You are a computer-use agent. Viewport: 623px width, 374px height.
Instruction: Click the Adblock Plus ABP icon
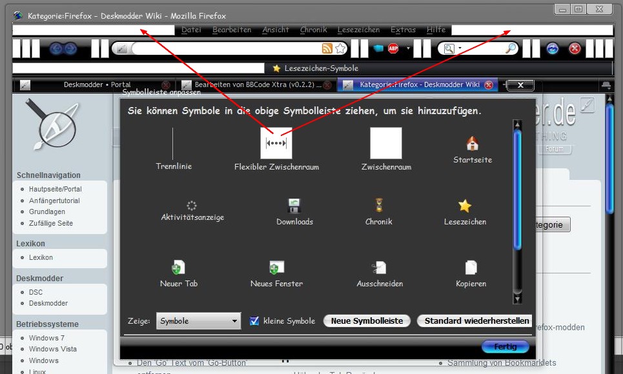point(393,48)
